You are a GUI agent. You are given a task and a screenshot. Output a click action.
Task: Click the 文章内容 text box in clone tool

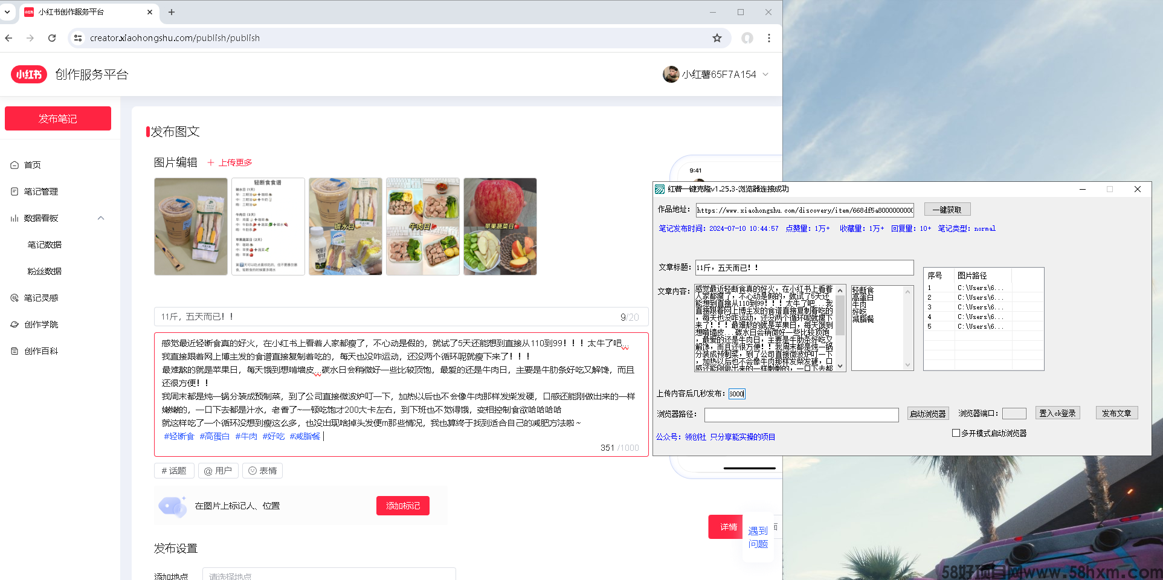770,328
